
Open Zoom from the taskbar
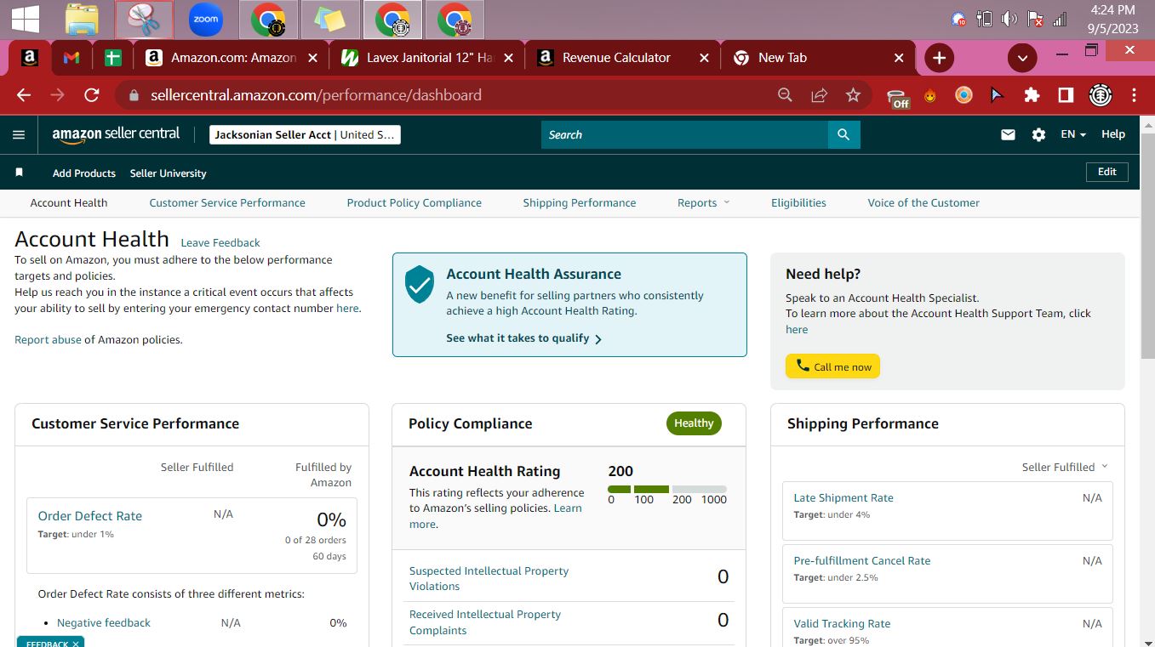[206, 20]
